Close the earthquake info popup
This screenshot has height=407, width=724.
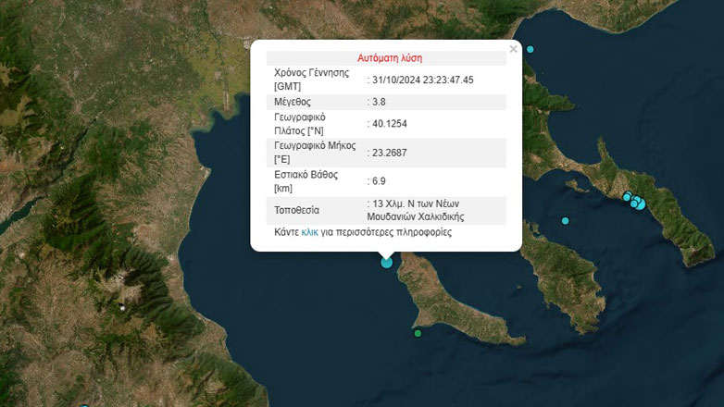click(514, 49)
